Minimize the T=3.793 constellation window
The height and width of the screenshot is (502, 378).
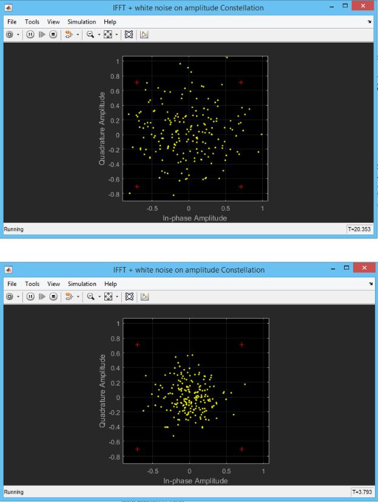pyautogui.click(x=333, y=269)
